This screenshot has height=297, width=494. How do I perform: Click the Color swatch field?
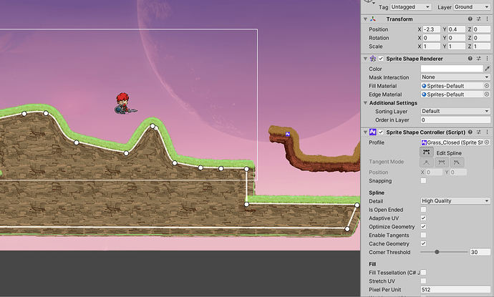(452, 69)
